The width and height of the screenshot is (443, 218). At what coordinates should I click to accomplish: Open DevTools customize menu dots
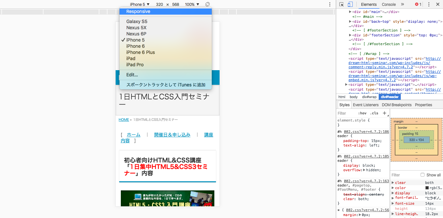[429, 4]
